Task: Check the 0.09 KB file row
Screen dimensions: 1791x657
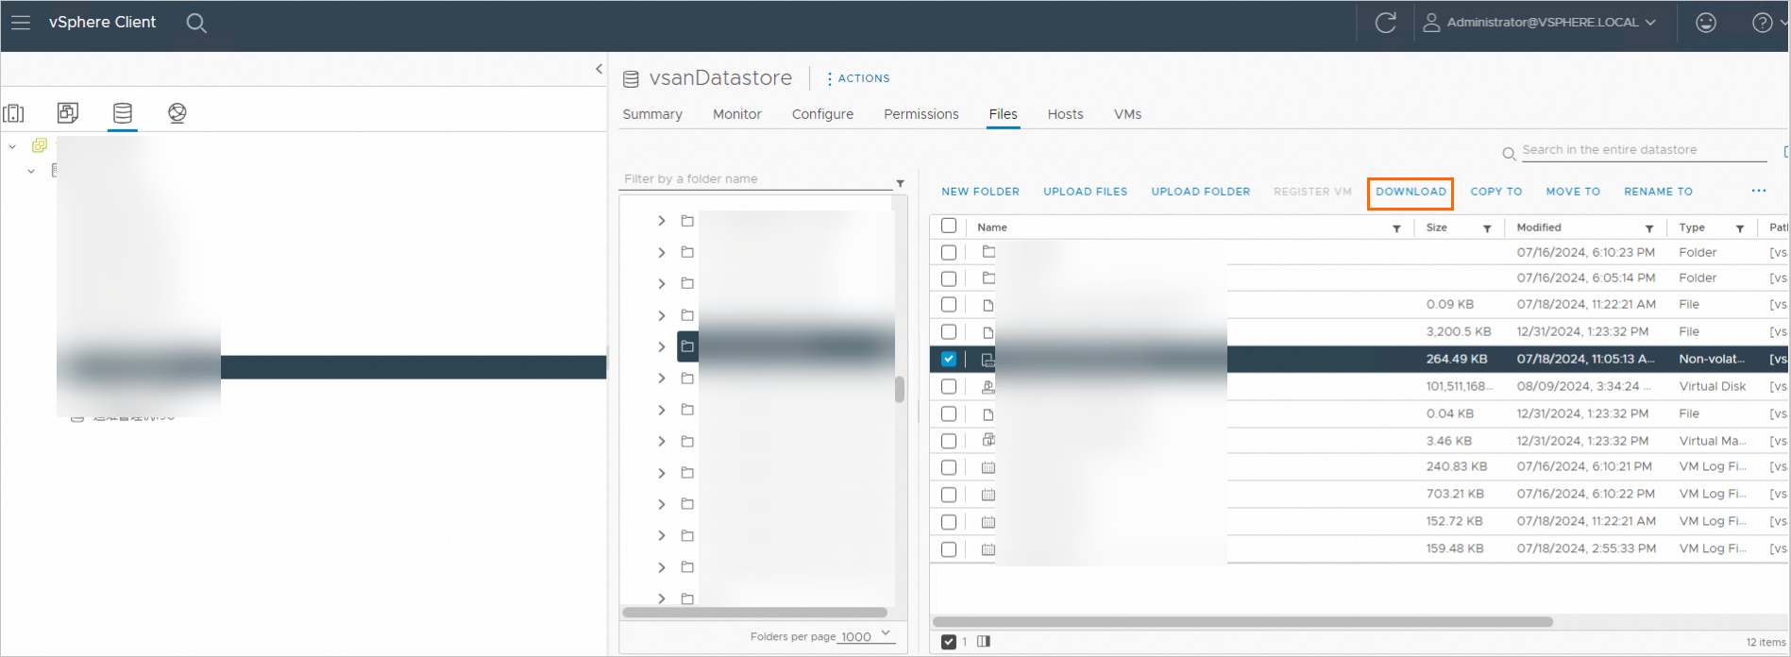Action: pyautogui.click(x=949, y=305)
